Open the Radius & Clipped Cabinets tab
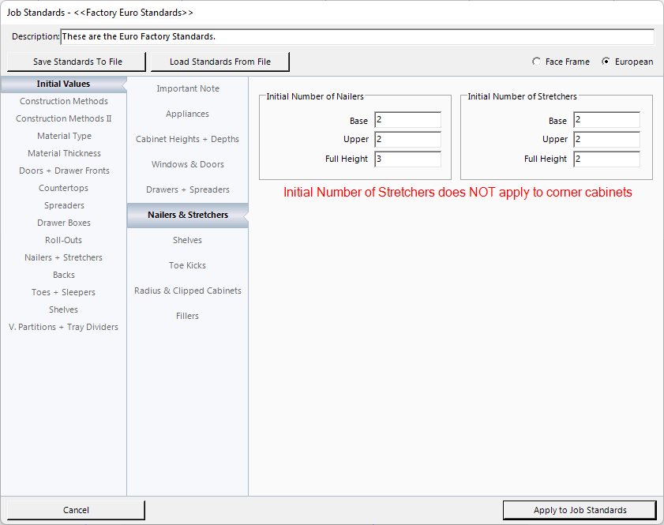The image size is (664, 525). pyautogui.click(x=187, y=291)
